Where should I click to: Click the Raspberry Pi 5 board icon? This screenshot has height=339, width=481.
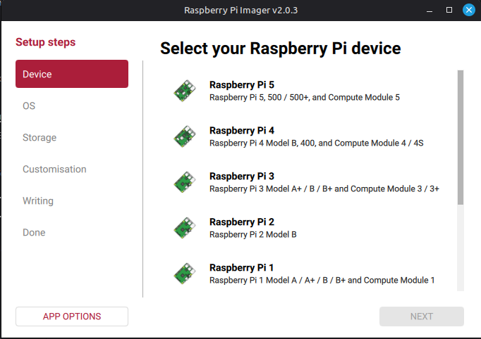(185, 91)
